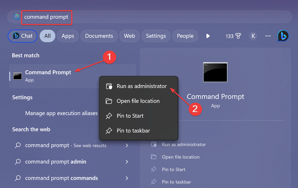The height and width of the screenshot is (188, 298).
Task: Select the All filter tab
Action: (47, 36)
